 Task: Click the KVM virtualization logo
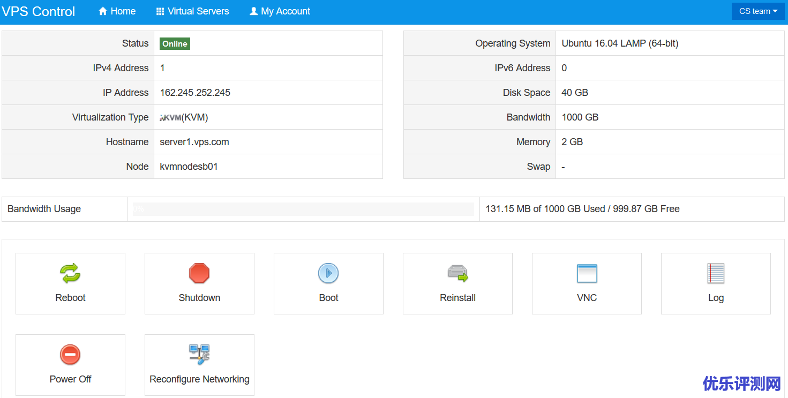[x=170, y=118]
